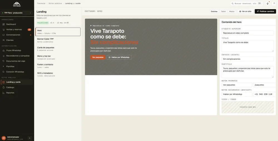Click secondary button label field
Viewport: 278px width, 141px height.
pyautogui.click(x=237, y=94)
